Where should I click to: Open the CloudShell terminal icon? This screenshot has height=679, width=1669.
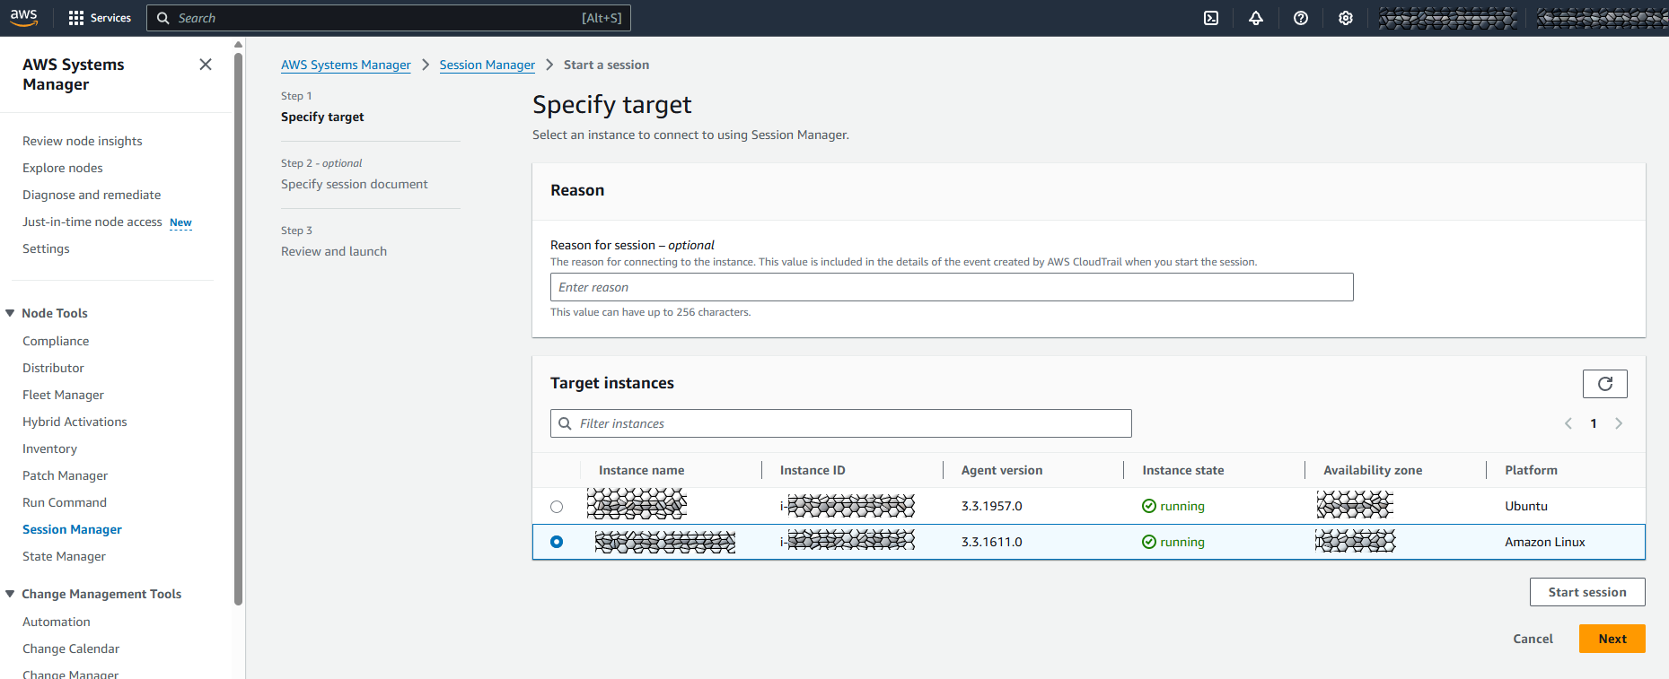(1211, 18)
